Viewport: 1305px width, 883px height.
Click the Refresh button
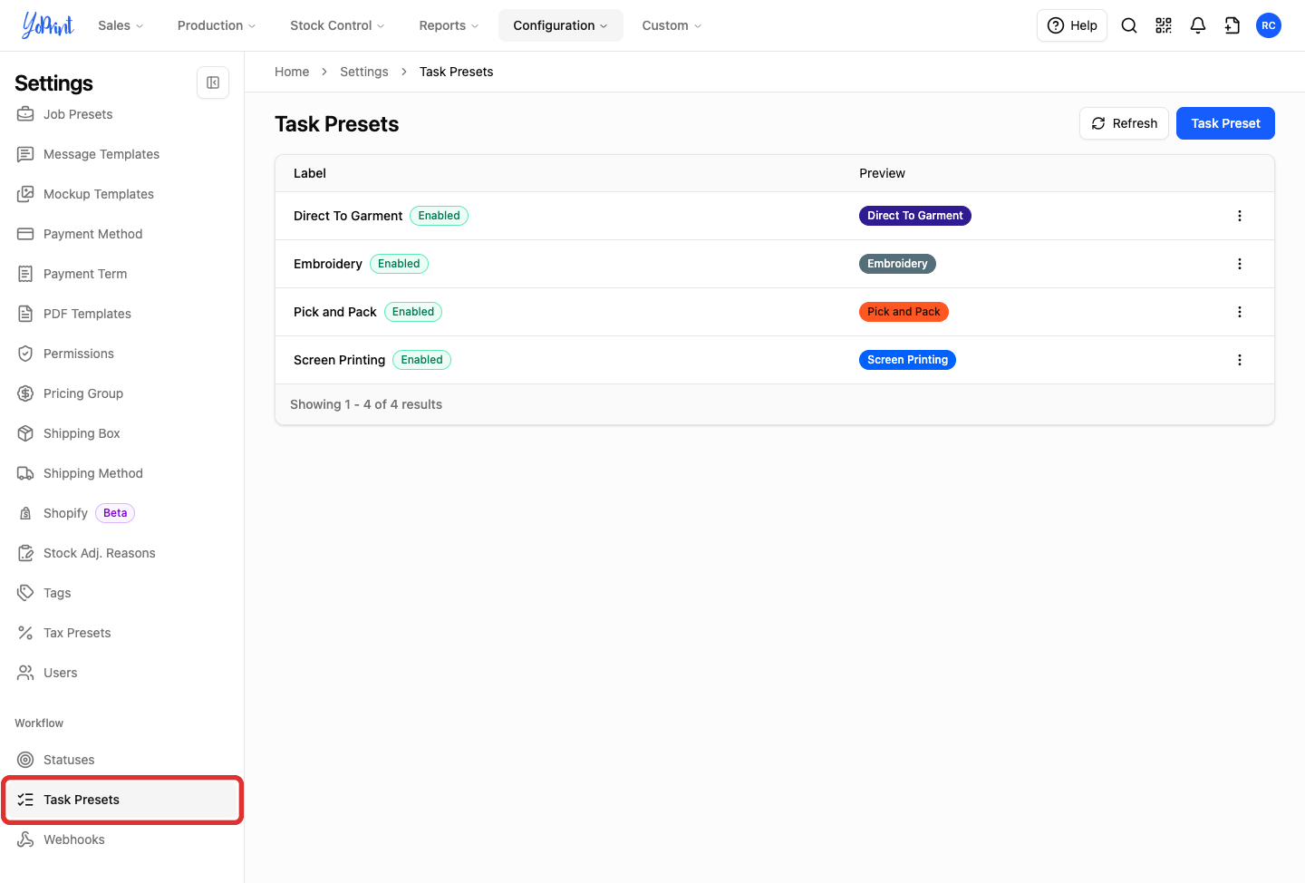point(1124,123)
